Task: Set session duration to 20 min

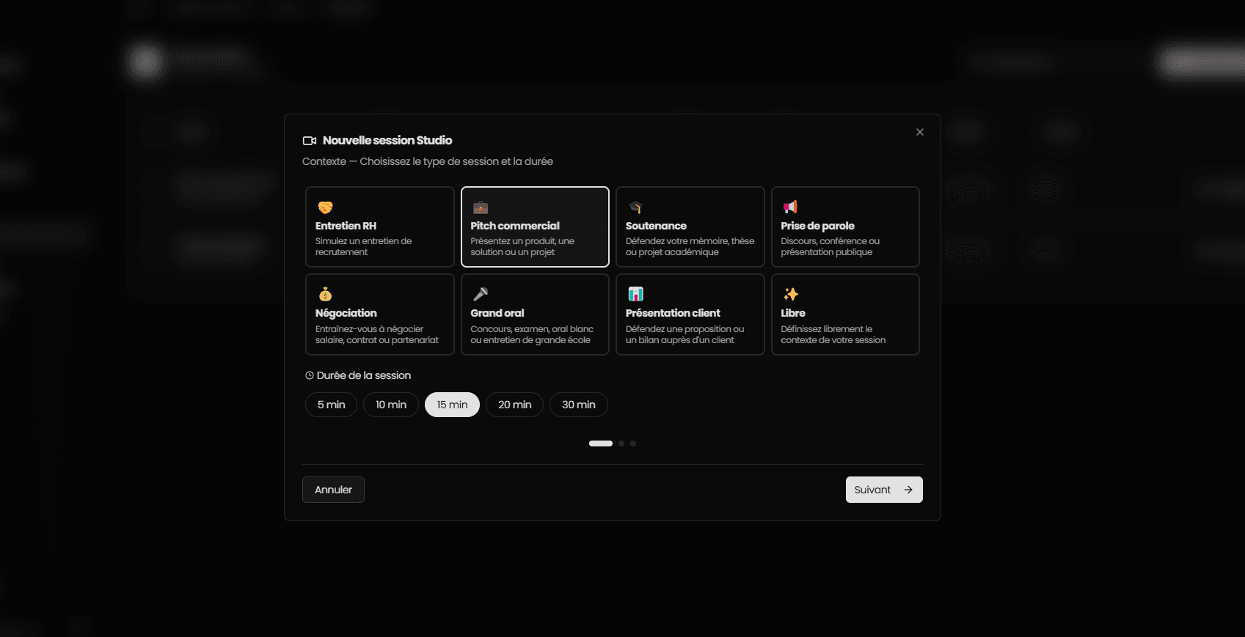Action: coord(514,405)
